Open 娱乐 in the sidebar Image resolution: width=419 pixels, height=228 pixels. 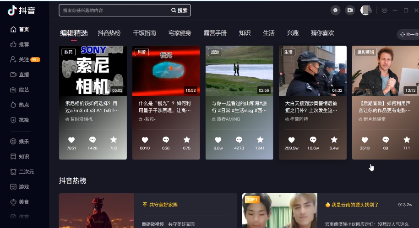(20, 141)
